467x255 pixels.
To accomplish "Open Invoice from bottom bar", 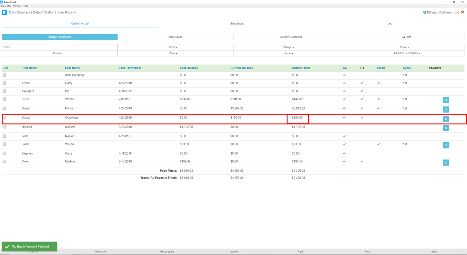I will [x=234, y=252].
